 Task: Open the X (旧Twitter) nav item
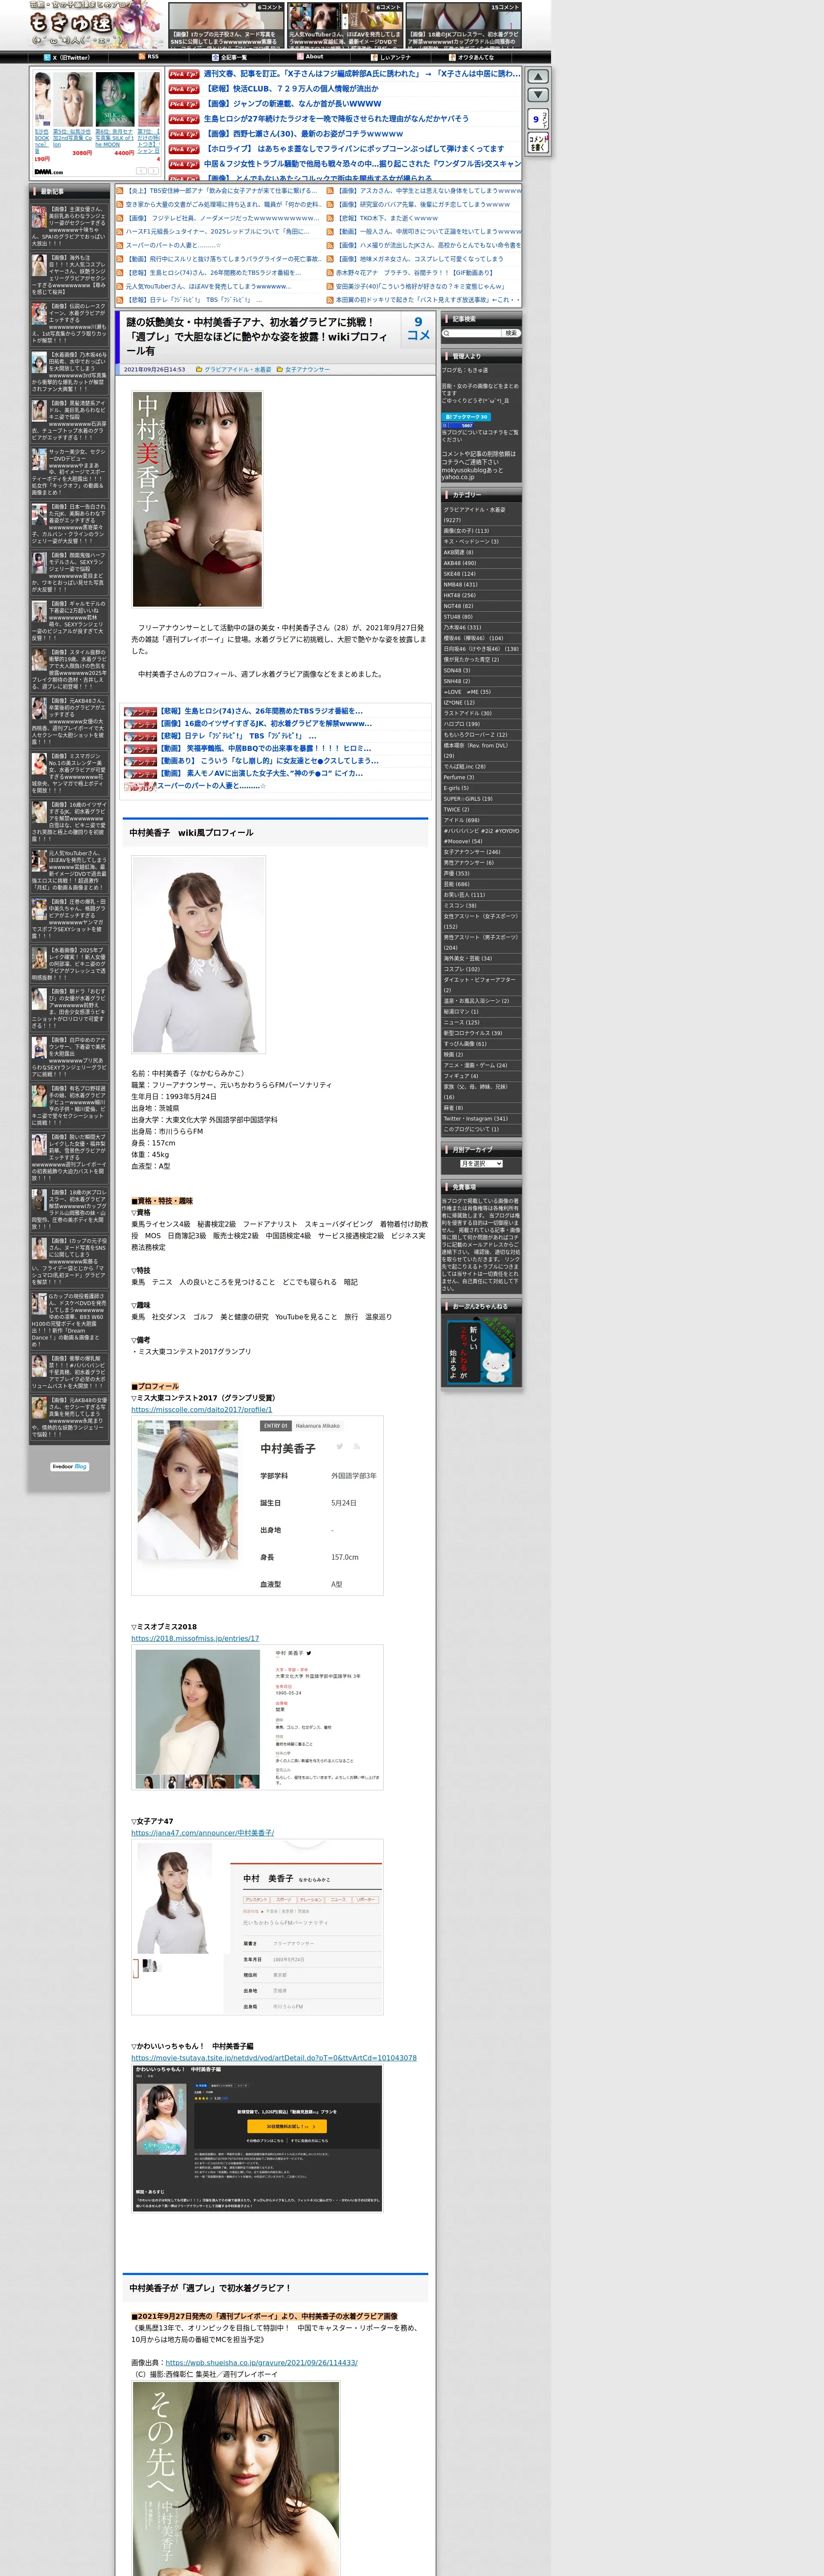pyautogui.click(x=68, y=57)
